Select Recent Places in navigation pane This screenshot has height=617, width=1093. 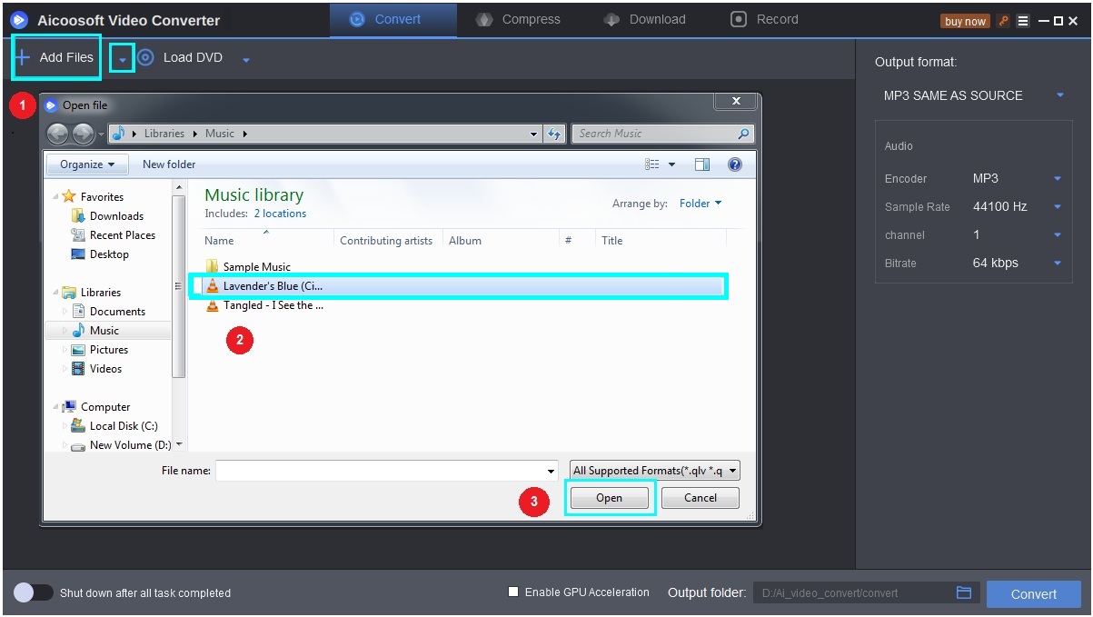(x=123, y=235)
